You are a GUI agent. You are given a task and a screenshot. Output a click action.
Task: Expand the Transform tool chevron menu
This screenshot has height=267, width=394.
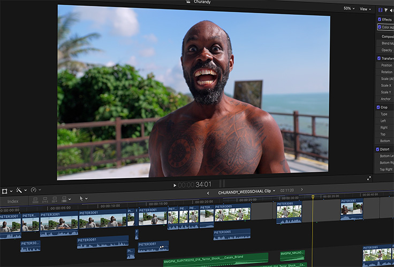tap(11, 191)
